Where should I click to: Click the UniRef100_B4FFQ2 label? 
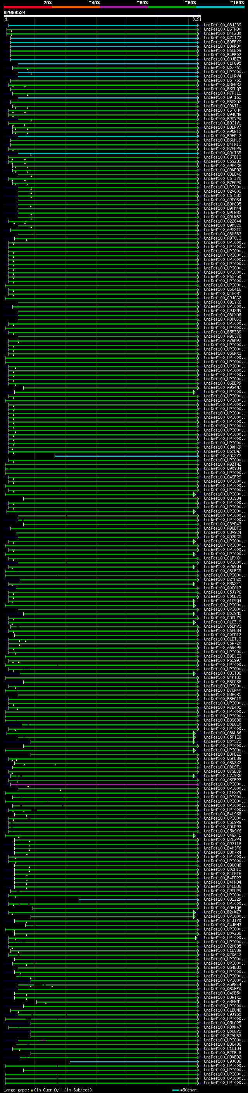point(222,55)
